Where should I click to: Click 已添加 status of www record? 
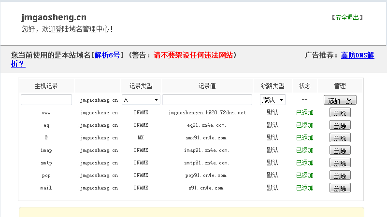(x=304, y=113)
